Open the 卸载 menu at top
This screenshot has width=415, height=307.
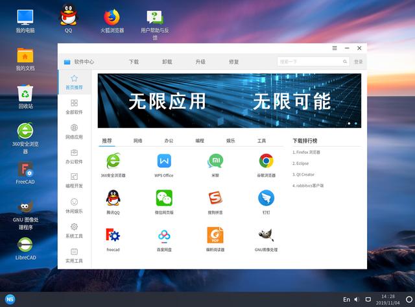167,62
